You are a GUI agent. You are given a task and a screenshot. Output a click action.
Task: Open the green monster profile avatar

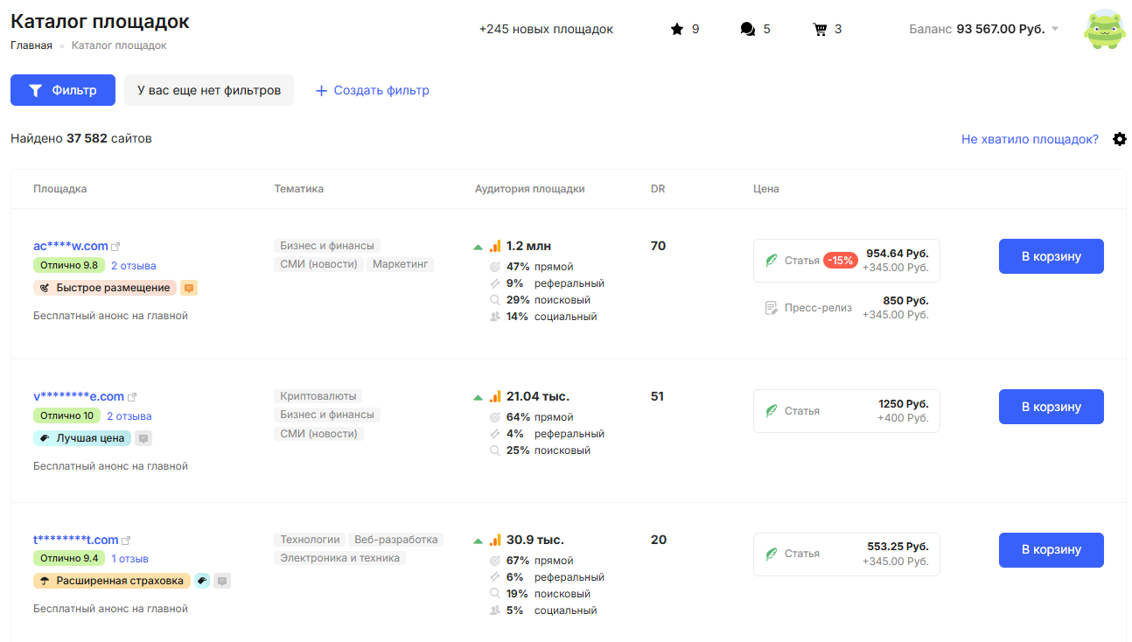[x=1104, y=29]
